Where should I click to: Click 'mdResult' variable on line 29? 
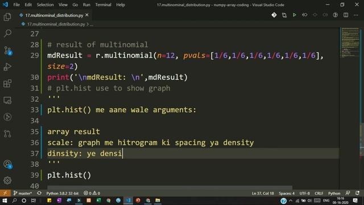pyautogui.click(x=65, y=56)
